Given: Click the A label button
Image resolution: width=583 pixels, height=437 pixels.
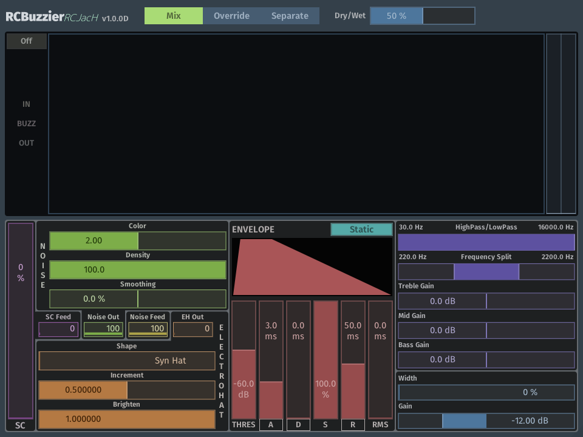Looking at the screenshot, I should click(271, 424).
